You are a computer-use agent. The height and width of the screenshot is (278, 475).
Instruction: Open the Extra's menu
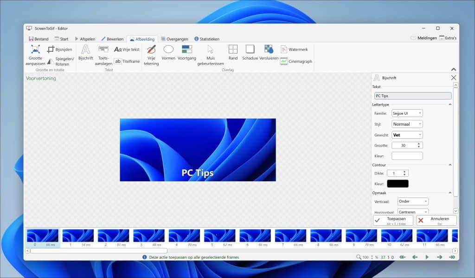tap(448, 38)
